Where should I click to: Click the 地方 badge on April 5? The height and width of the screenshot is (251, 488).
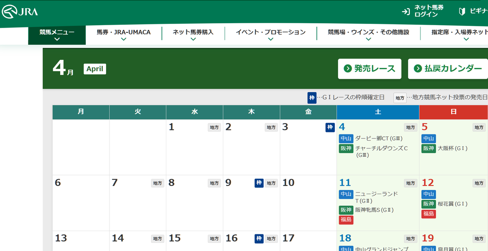tap(479, 128)
